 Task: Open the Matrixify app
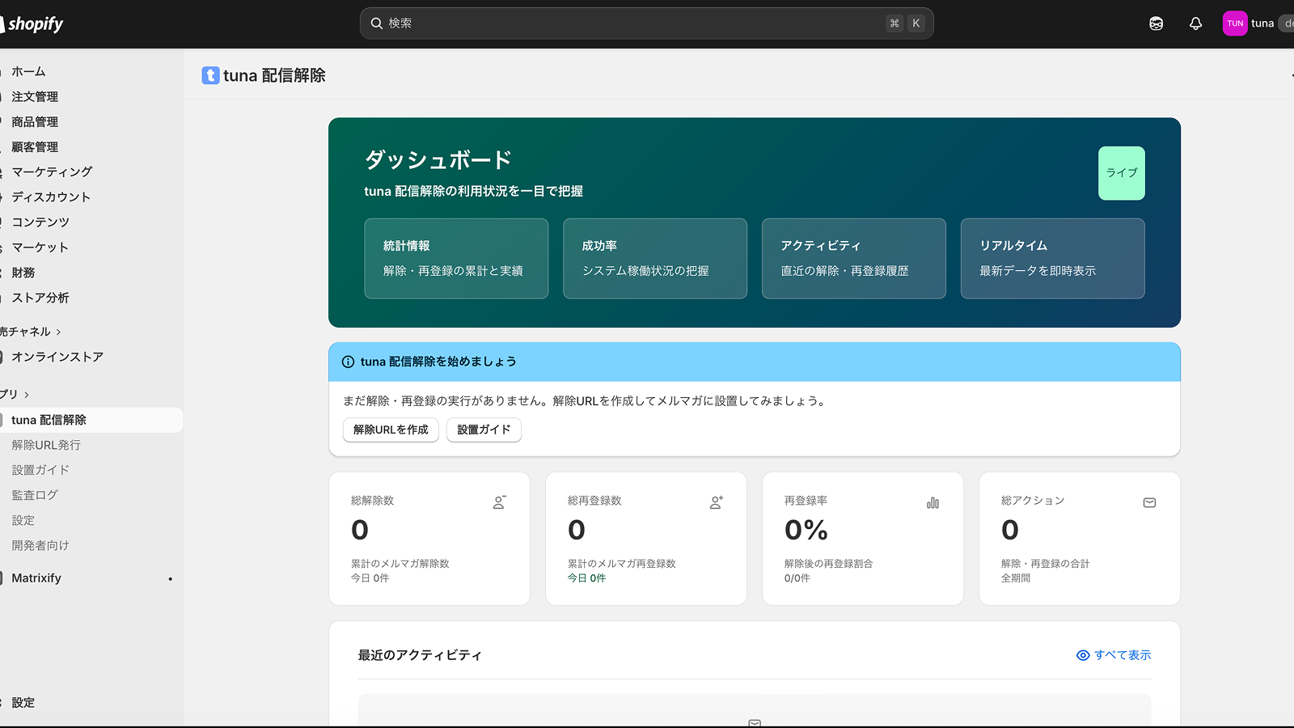pos(36,578)
